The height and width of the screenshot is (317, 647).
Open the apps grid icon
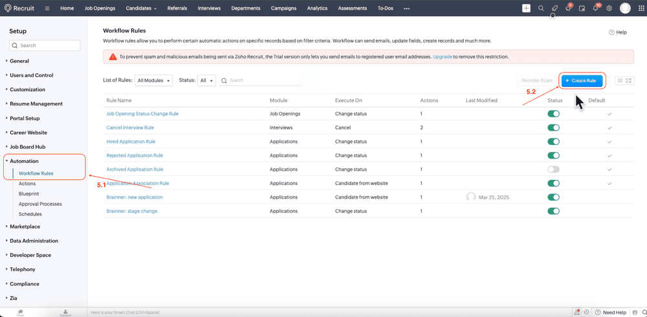pos(641,8)
